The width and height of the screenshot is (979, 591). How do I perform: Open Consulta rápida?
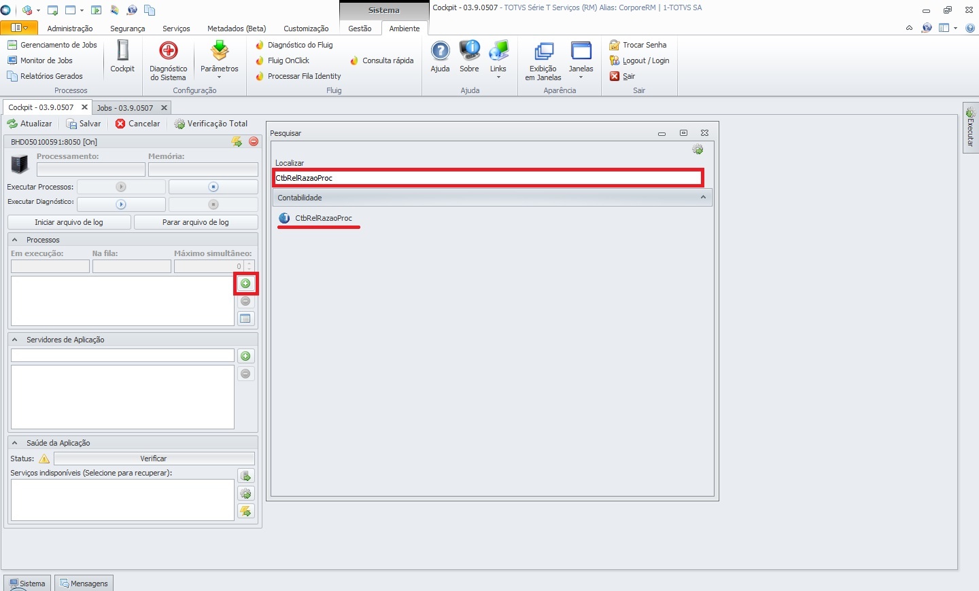[382, 60]
